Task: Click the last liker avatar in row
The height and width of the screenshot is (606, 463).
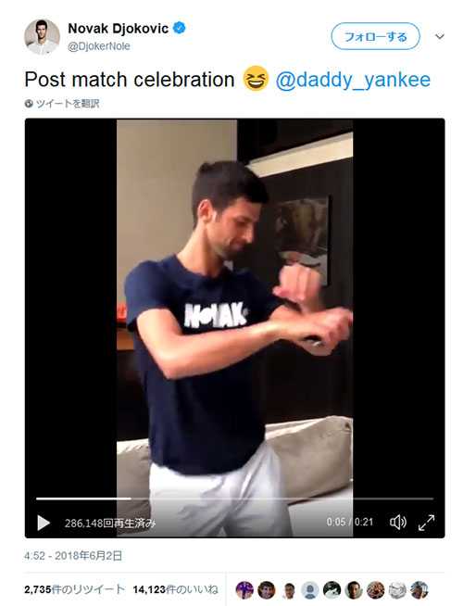Action: click(419, 589)
